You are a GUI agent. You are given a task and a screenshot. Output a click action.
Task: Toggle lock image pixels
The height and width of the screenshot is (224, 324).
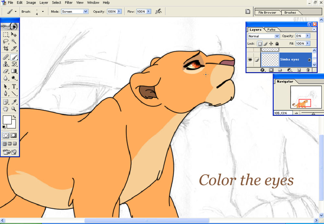tap(266, 44)
